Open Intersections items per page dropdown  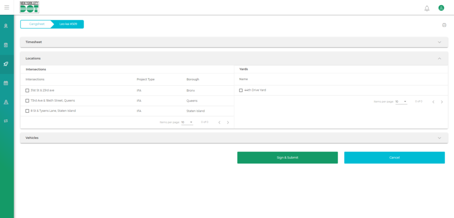click(187, 122)
